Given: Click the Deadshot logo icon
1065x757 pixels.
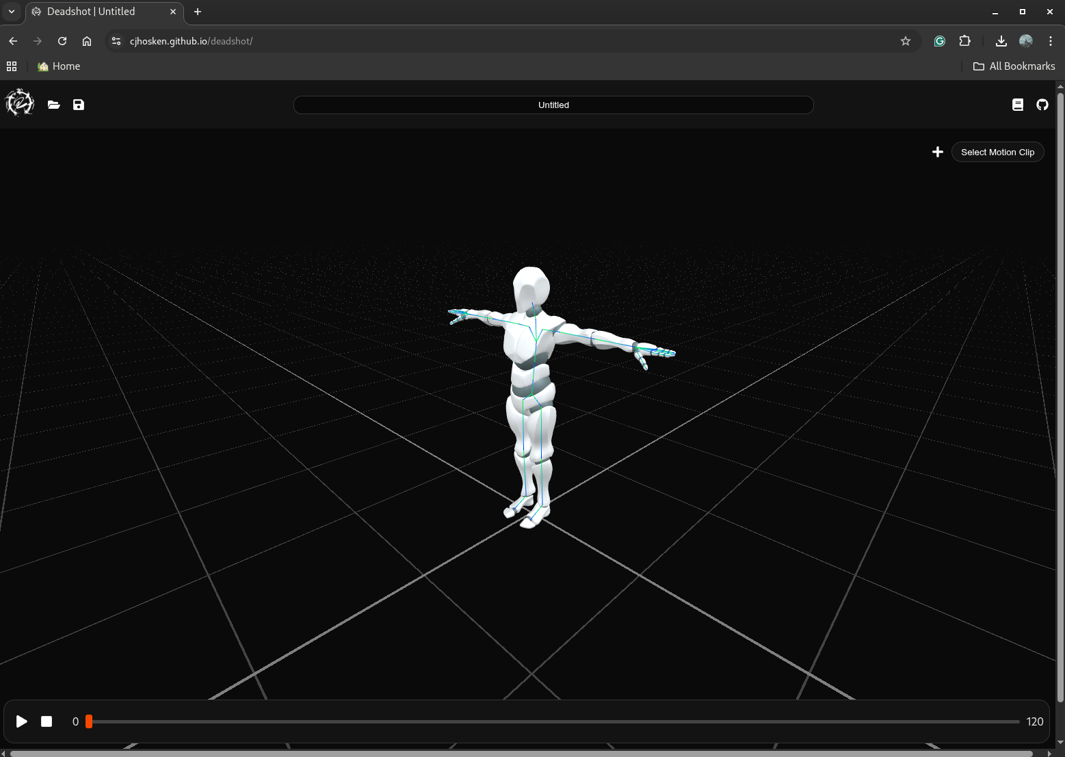Looking at the screenshot, I should point(20,103).
